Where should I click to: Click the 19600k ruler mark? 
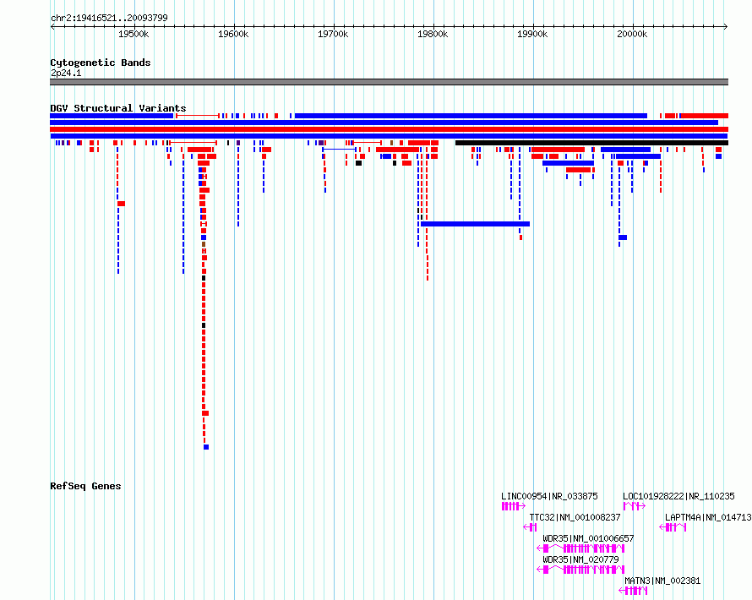(x=233, y=34)
